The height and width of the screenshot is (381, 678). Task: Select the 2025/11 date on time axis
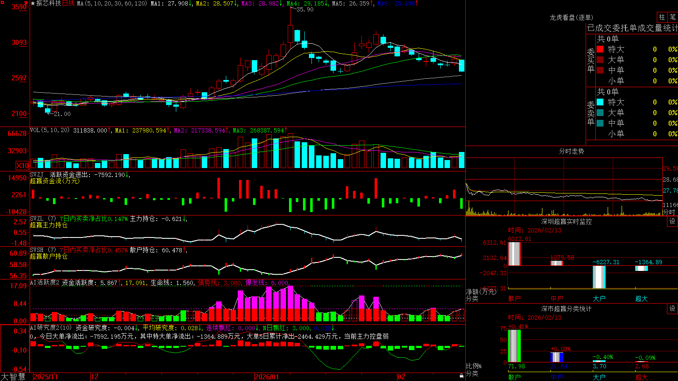[45, 377]
